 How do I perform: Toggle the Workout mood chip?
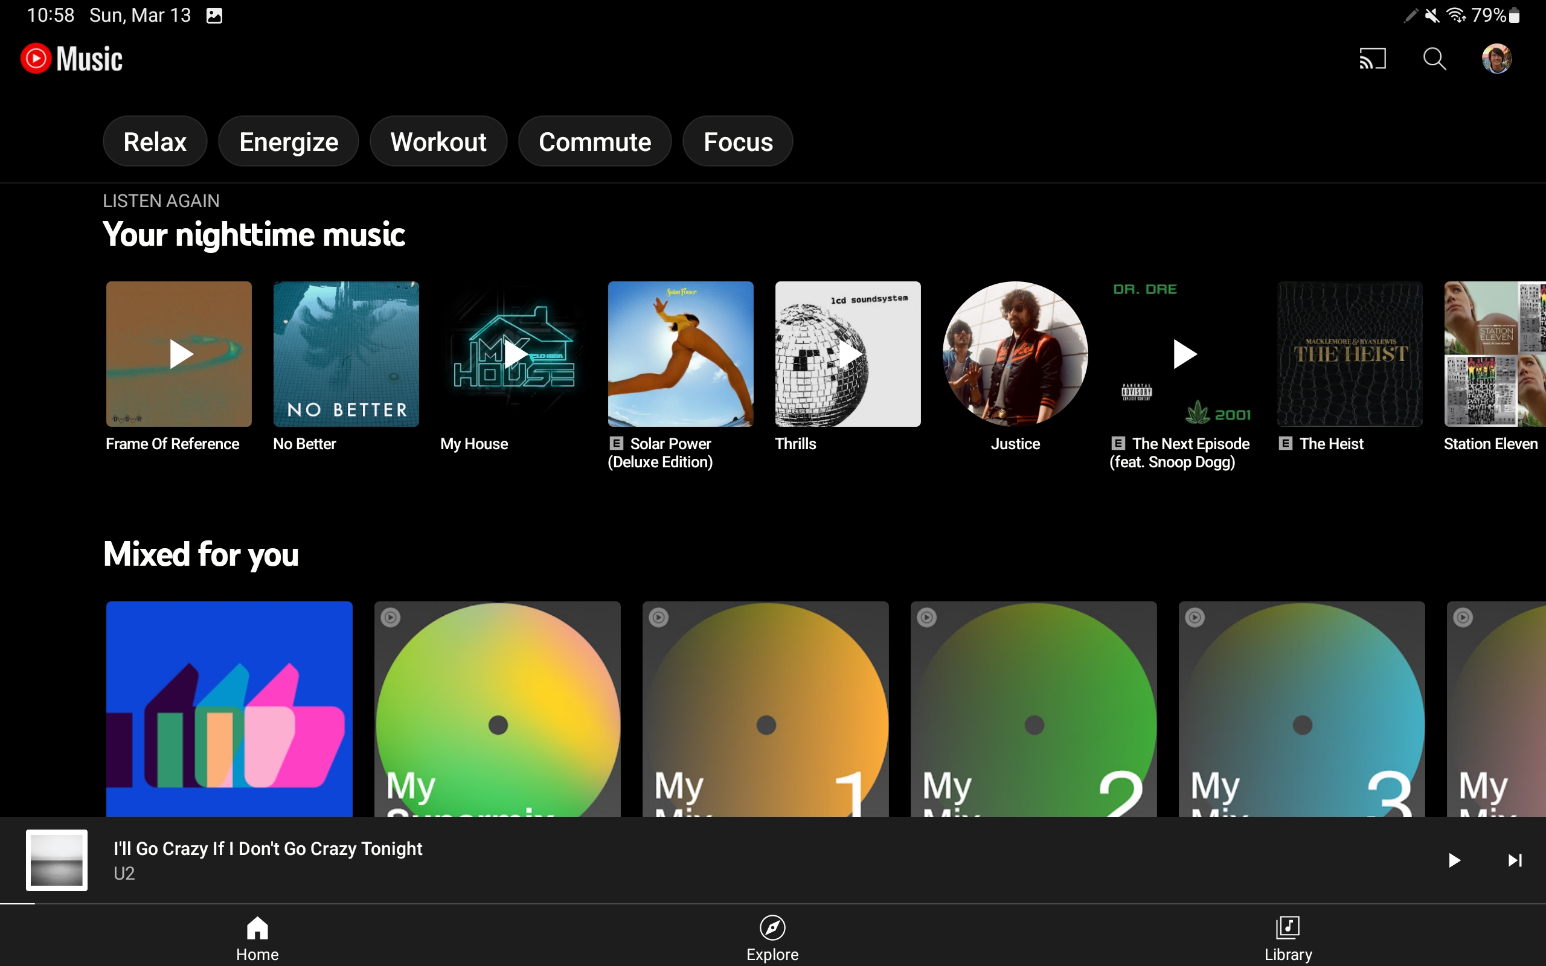[438, 141]
